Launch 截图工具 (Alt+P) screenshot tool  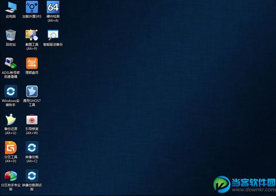coord(32,35)
